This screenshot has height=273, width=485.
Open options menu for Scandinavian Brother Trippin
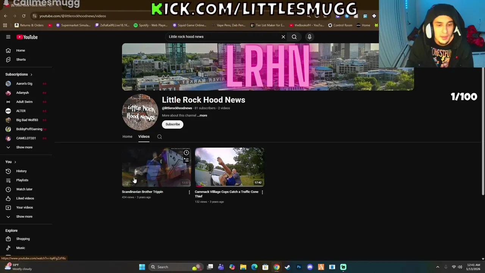(x=189, y=192)
